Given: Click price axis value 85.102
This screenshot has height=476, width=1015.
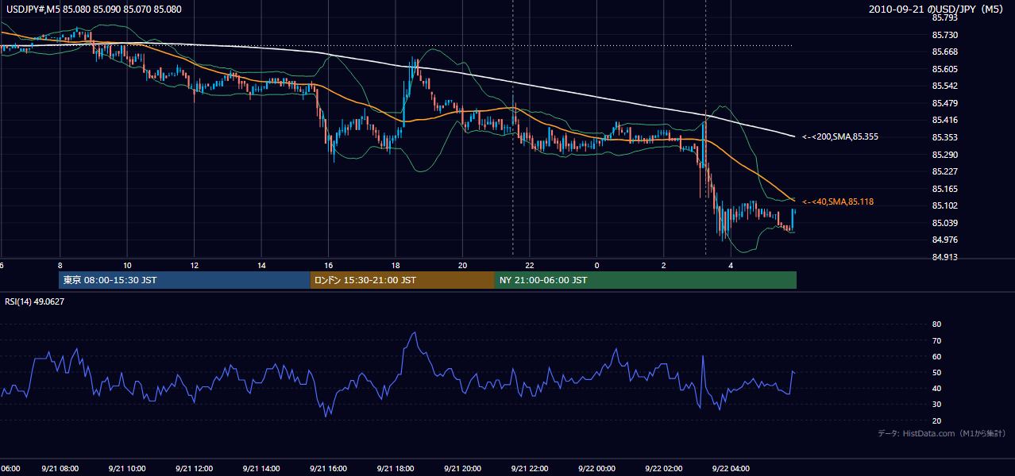Looking at the screenshot, I should coord(944,205).
